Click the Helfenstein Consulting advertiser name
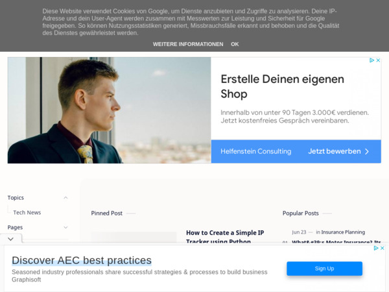 [256, 151]
